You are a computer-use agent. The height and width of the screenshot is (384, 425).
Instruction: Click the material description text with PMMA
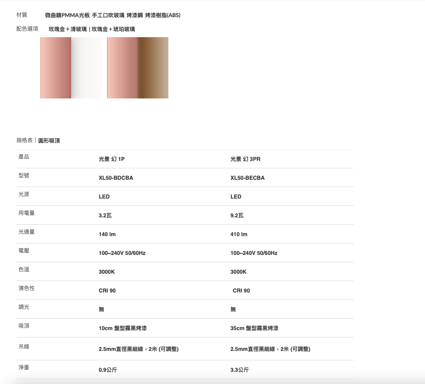(112, 16)
